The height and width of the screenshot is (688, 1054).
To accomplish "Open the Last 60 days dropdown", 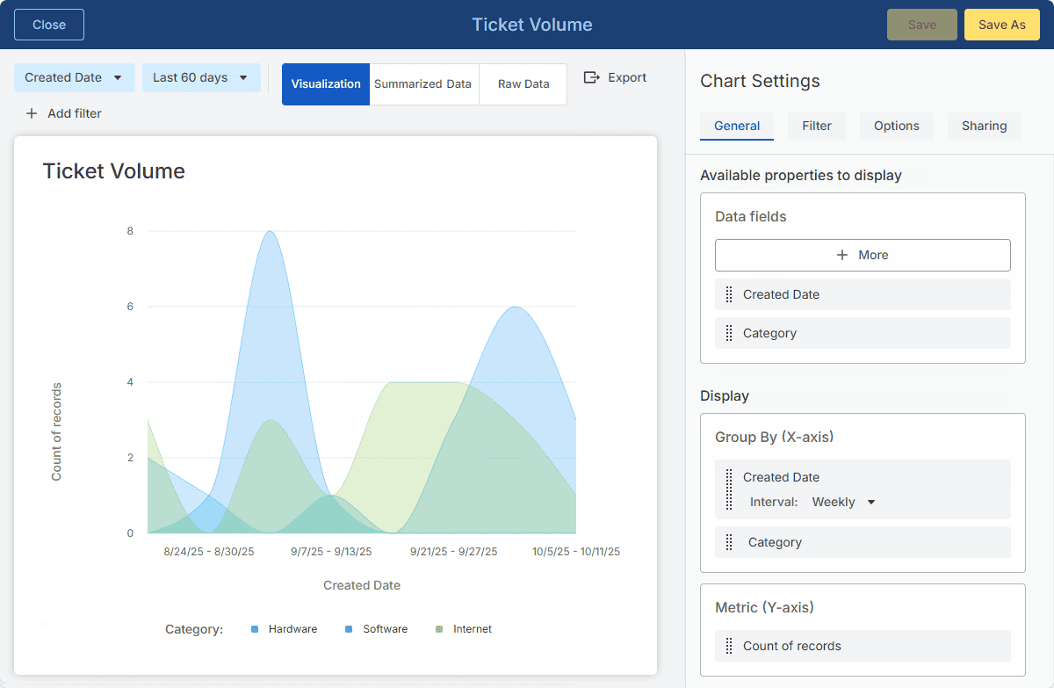I will [x=201, y=77].
